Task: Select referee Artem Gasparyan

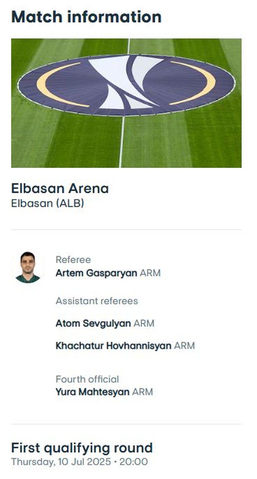Action: click(96, 273)
